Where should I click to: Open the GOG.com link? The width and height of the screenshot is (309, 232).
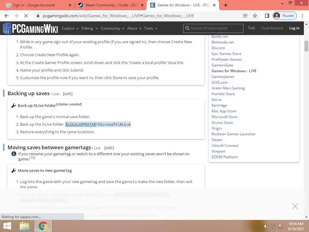pos(220,82)
